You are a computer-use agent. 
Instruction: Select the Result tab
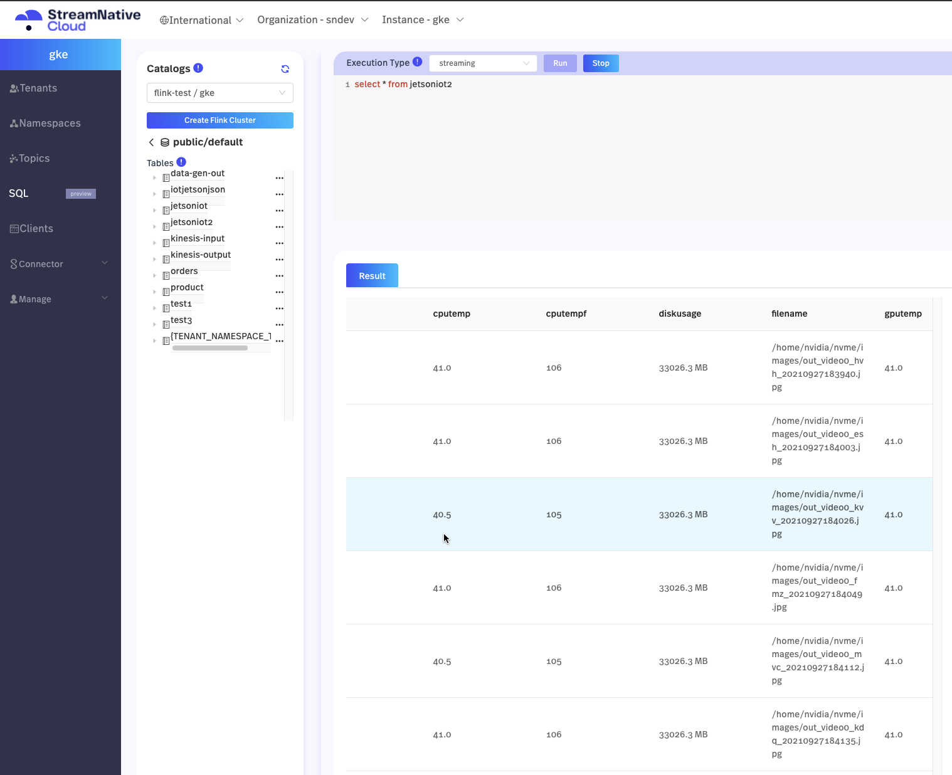click(372, 276)
